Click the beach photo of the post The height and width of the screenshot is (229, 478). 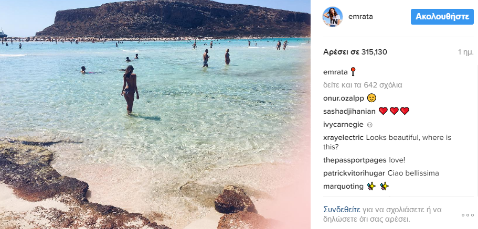click(155, 114)
